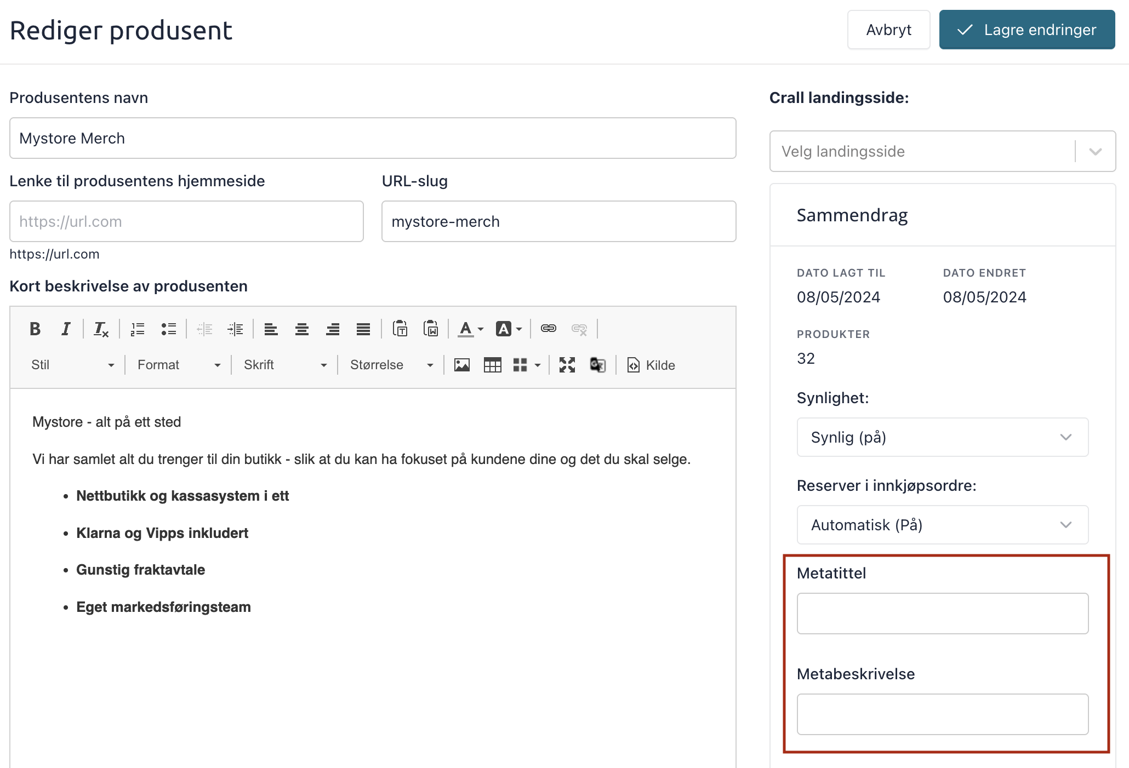This screenshot has height=768, width=1129.
Task: Open the Skrift font dropdown
Action: 286,365
